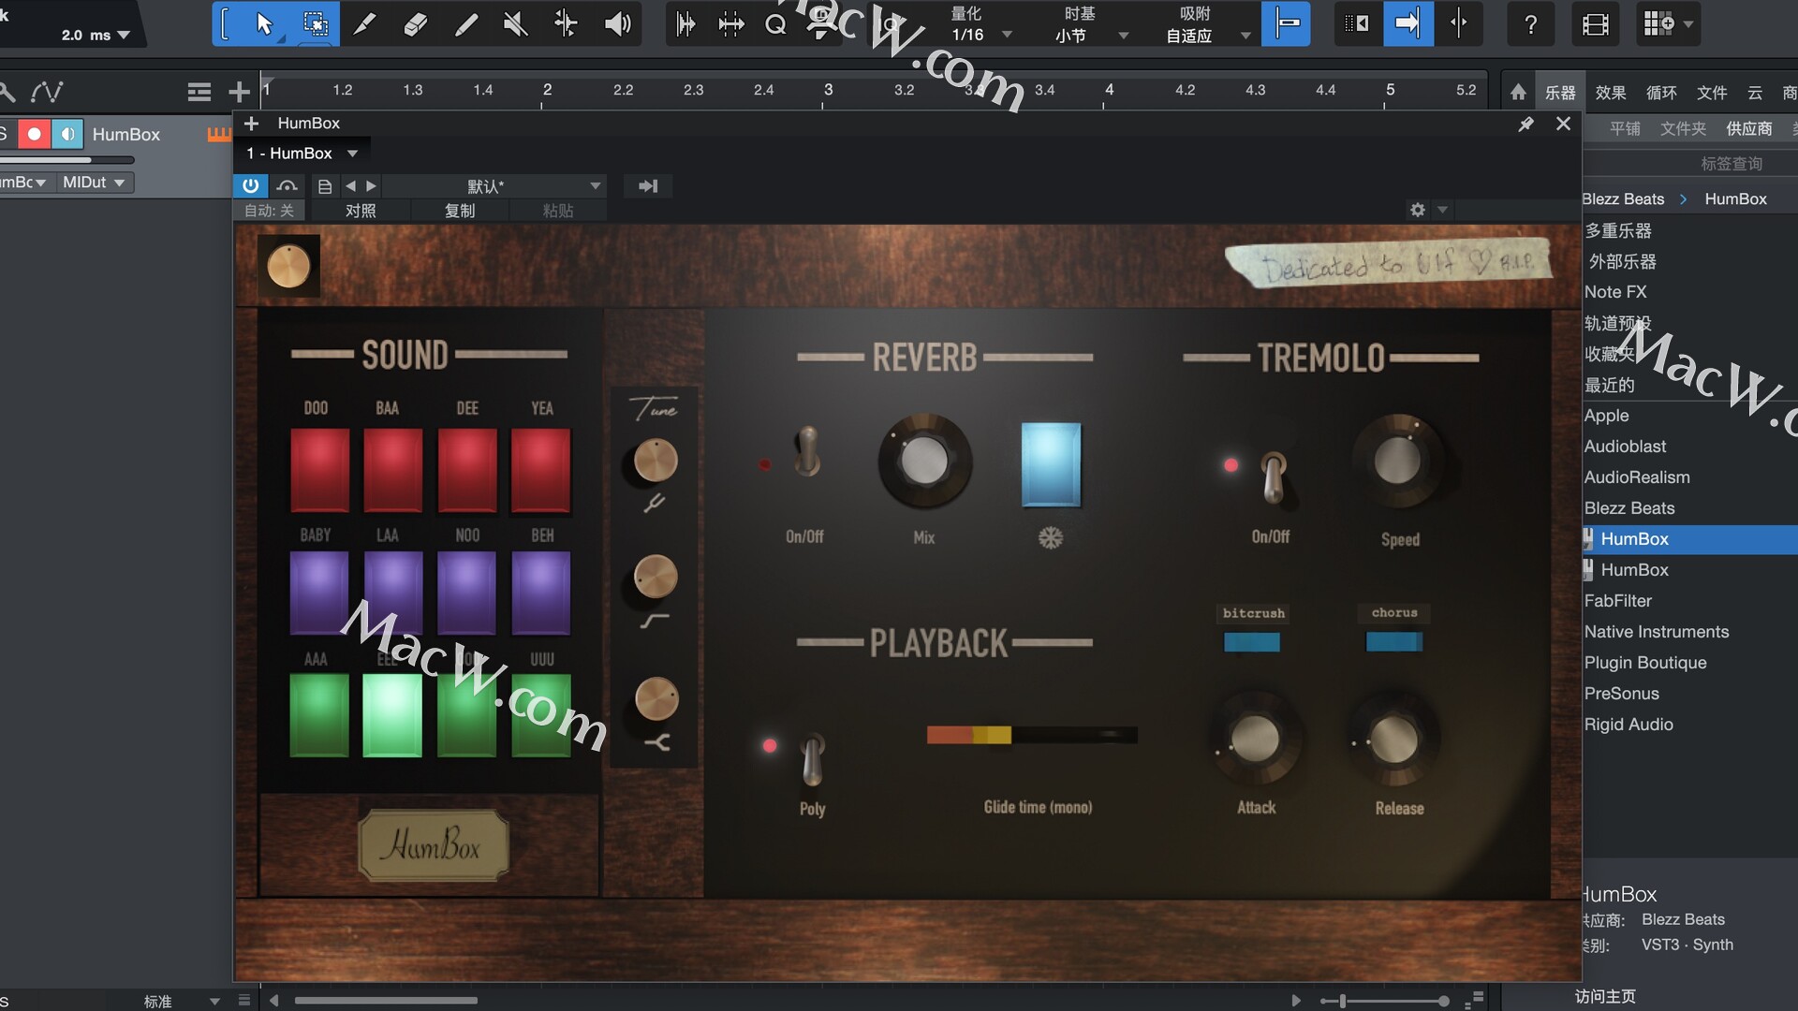Sort browser by 文件夹 folder

(1683, 128)
